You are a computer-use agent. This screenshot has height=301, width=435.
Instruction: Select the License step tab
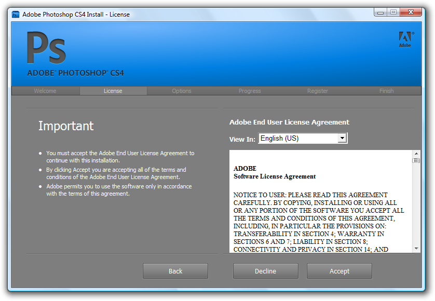113,91
